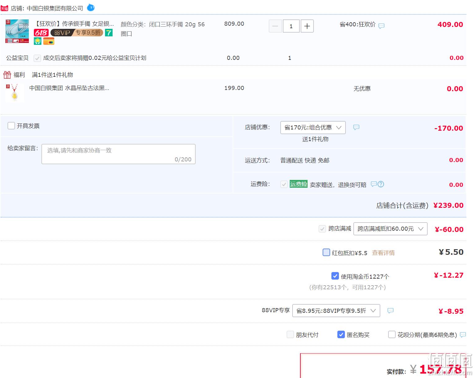The height and width of the screenshot is (378, 475).
Task: Click the Tmall logo icon beside the shop name
Action: [x=4, y=8]
